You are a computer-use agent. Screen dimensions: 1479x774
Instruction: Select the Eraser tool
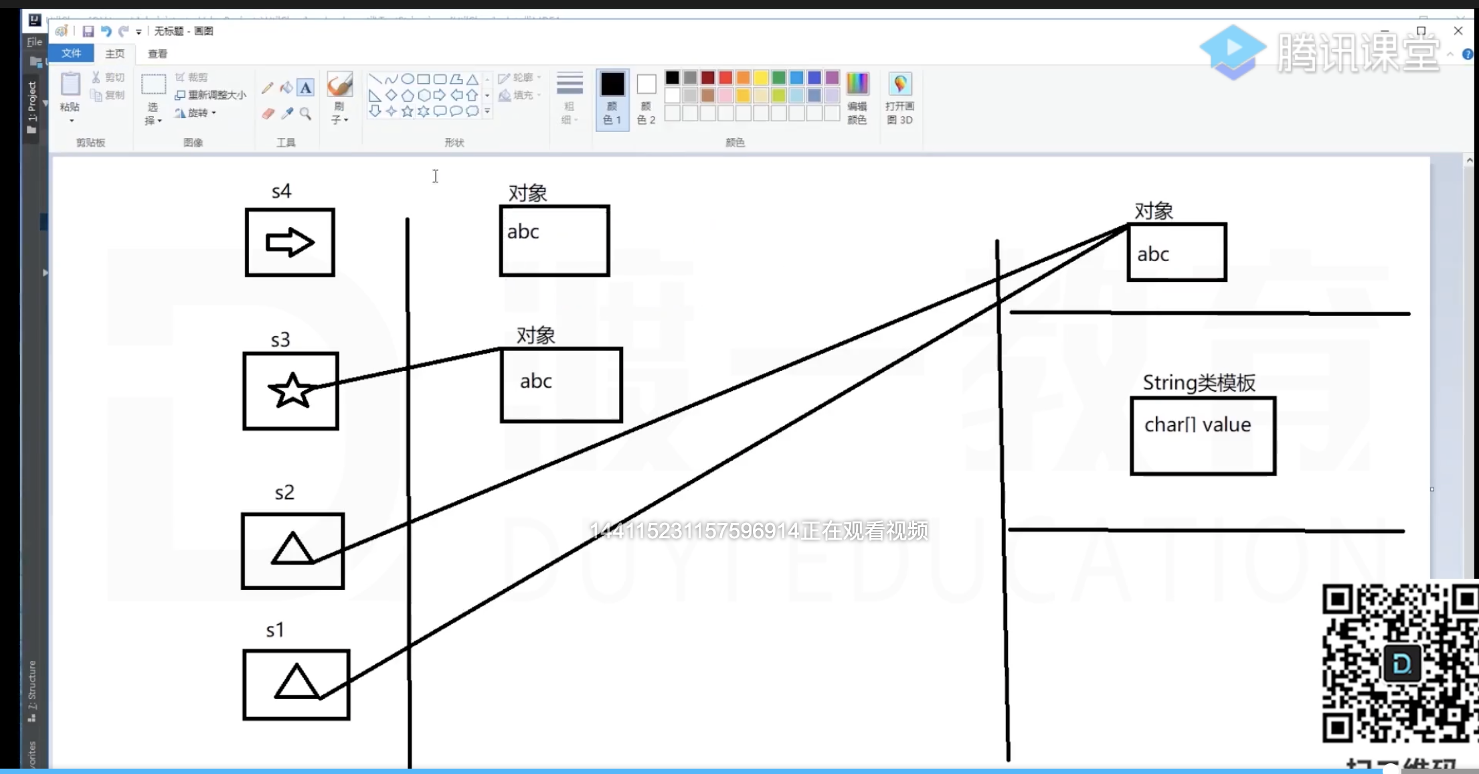(268, 114)
